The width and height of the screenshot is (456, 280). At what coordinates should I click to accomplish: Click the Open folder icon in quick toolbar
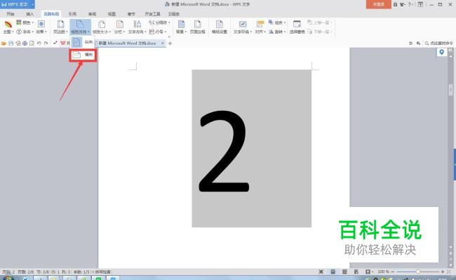[x=4, y=44]
